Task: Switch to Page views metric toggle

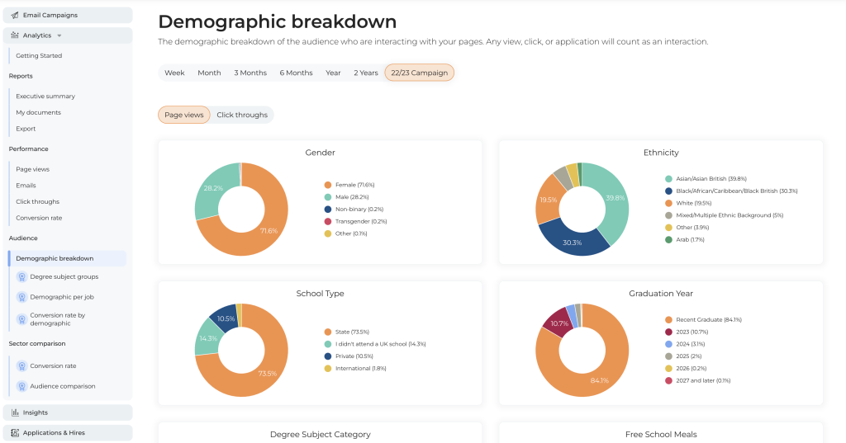Action: click(184, 115)
